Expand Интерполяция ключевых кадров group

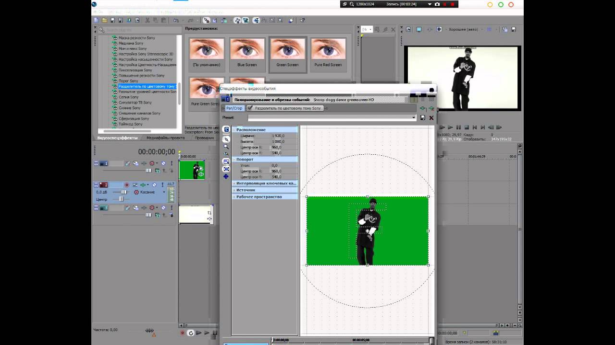tap(234, 184)
